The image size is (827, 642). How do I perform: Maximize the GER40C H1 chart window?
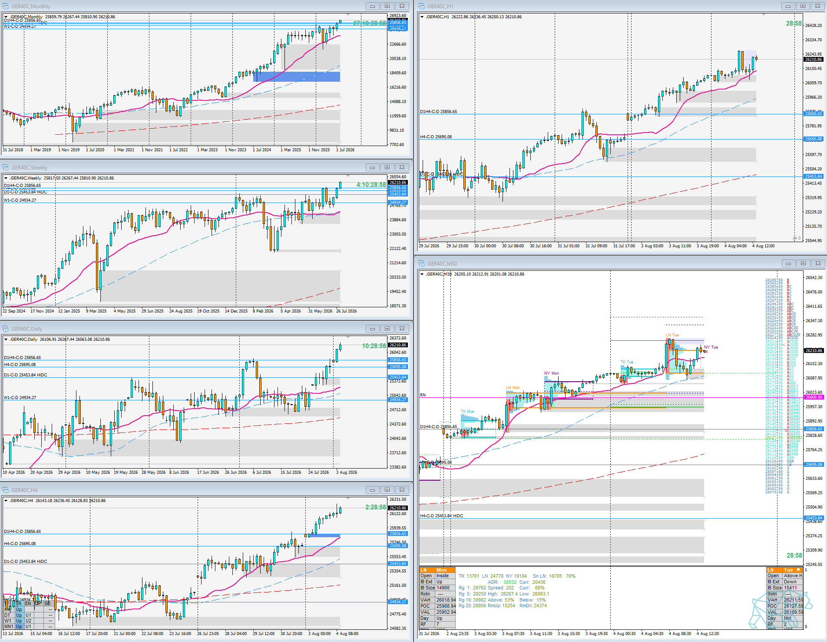tap(803, 6)
